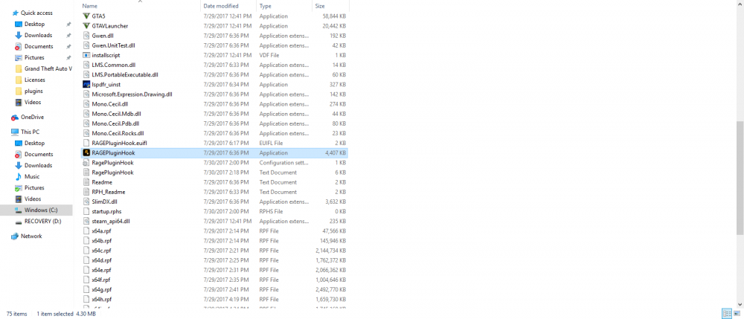Click the Music note icon
The width and height of the screenshot is (744, 319).
click(x=19, y=176)
